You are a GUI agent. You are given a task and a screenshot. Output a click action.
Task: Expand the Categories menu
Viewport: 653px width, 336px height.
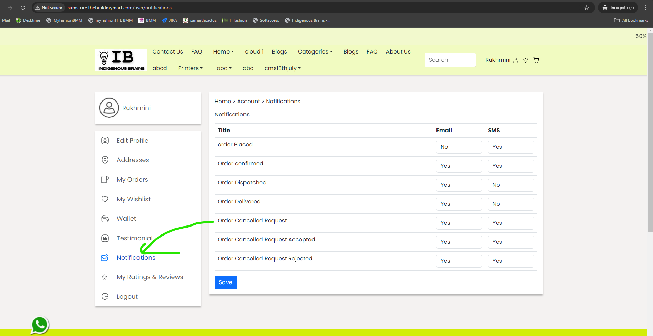tap(315, 52)
